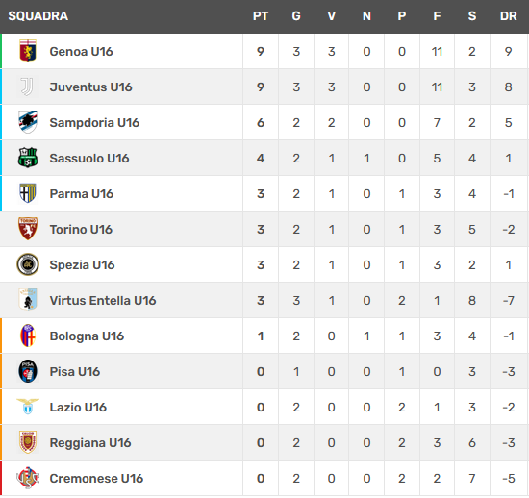Open the Parma U16 shield icon
Image resolution: width=529 pixels, height=498 pixels.
(x=28, y=193)
